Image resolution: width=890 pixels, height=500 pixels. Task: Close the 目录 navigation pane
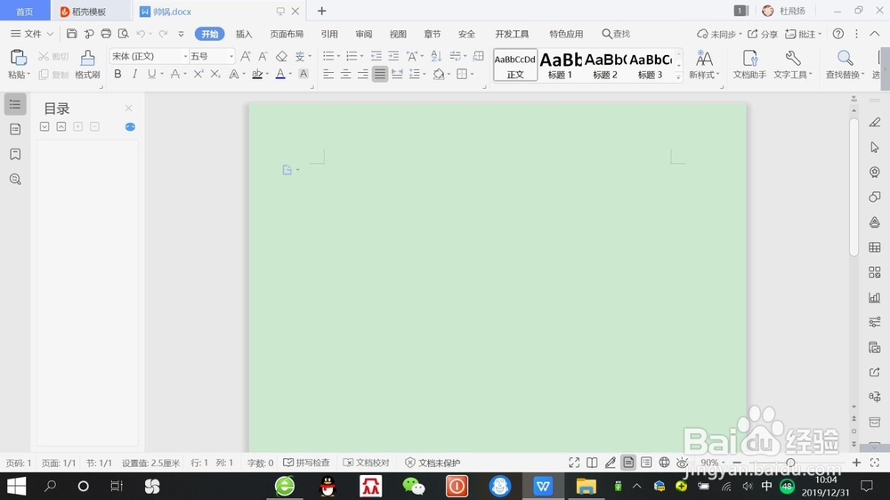[129, 108]
